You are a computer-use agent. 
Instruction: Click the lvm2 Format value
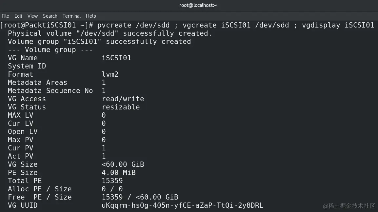click(x=110, y=74)
